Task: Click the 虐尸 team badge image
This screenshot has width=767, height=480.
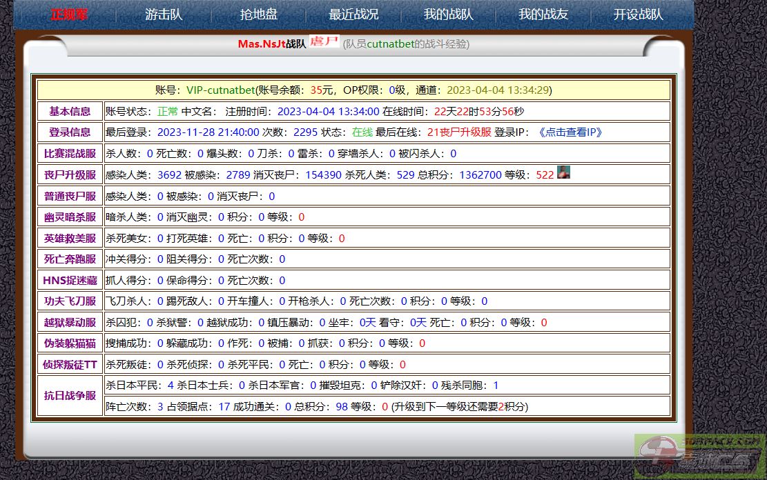Action: [x=324, y=41]
